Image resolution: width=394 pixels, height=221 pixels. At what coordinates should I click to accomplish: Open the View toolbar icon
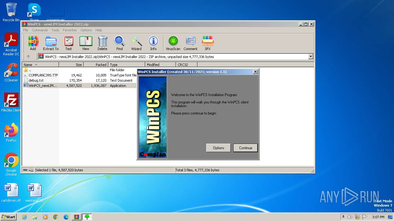[x=86, y=43]
